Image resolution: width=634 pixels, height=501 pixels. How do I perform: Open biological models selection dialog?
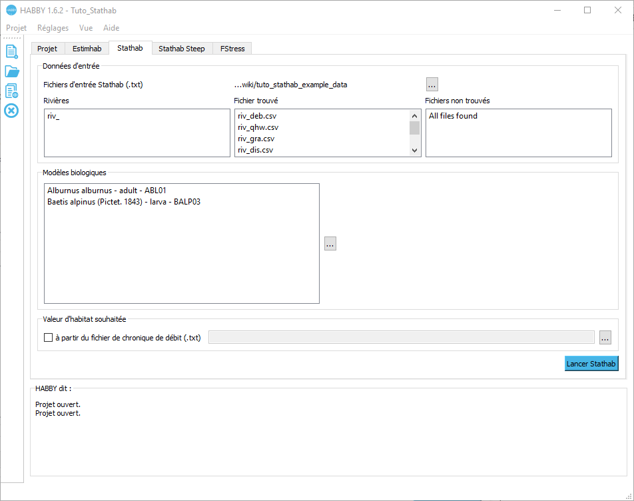(x=330, y=244)
